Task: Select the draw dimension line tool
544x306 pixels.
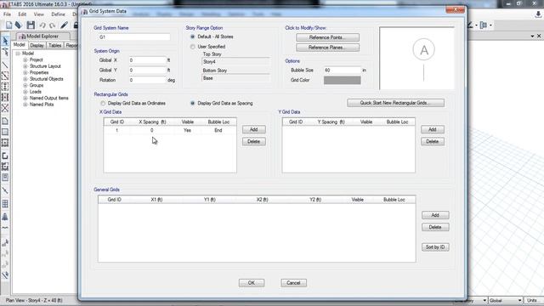Action: 5,190
